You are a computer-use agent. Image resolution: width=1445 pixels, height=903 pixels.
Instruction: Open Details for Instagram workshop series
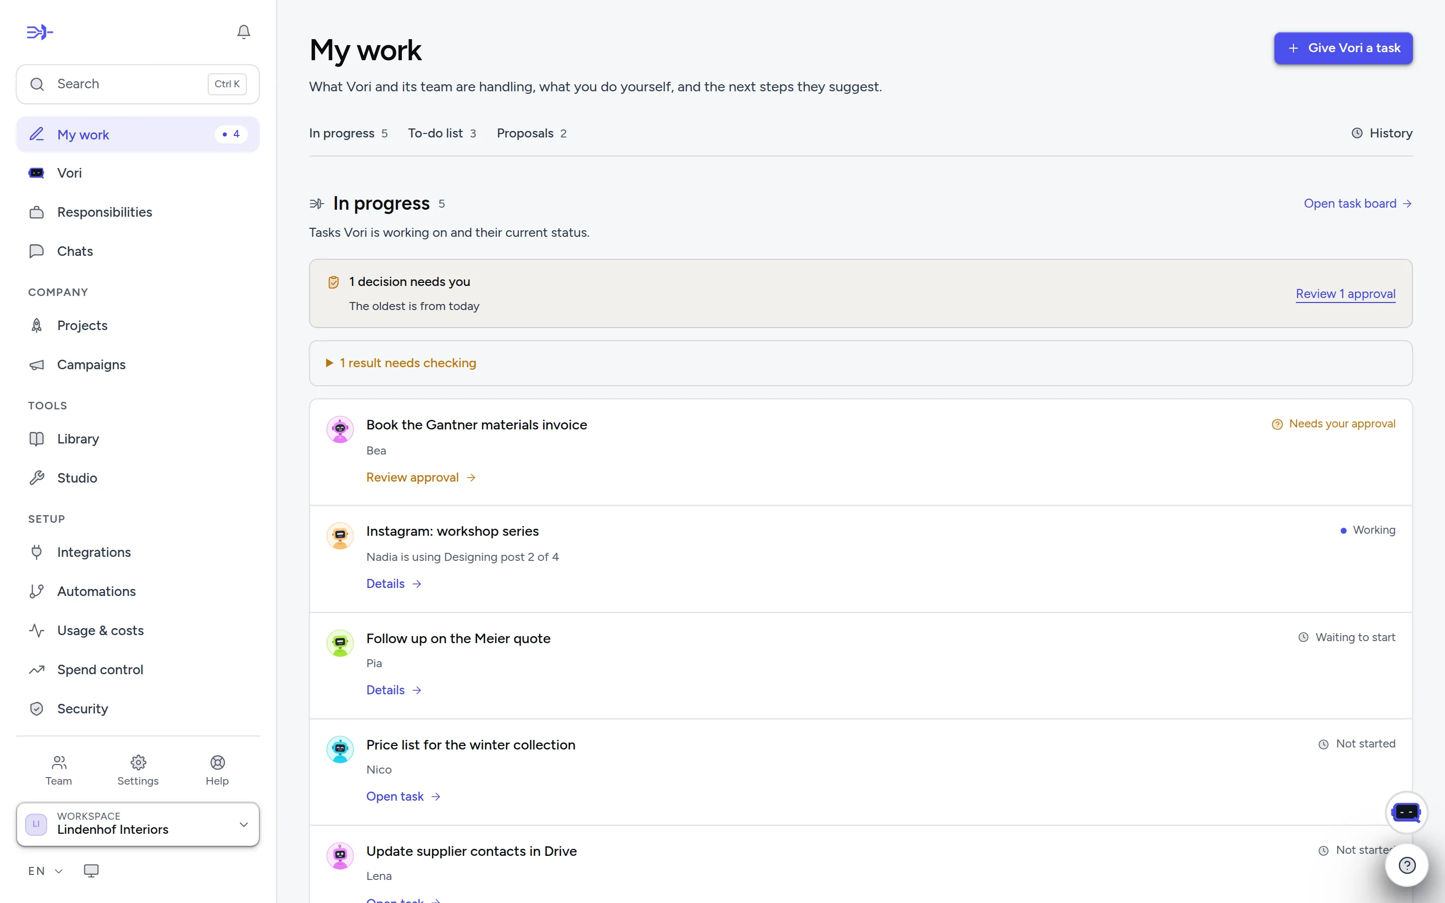tap(394, 583)
